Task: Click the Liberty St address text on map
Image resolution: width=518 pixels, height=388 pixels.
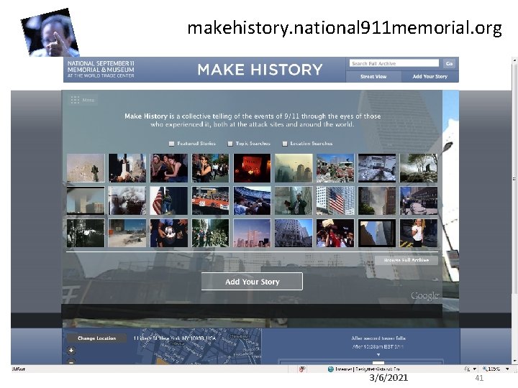Action: [x=175, y=338]
